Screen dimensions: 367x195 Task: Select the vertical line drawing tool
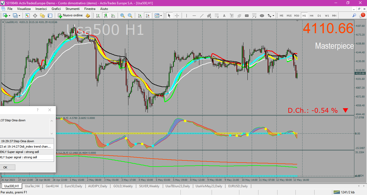click(186, 16)
